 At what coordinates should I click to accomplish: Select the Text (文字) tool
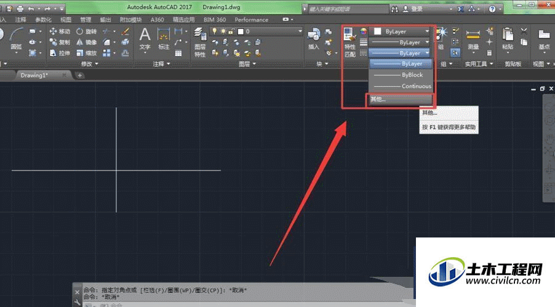click(145, 39)
